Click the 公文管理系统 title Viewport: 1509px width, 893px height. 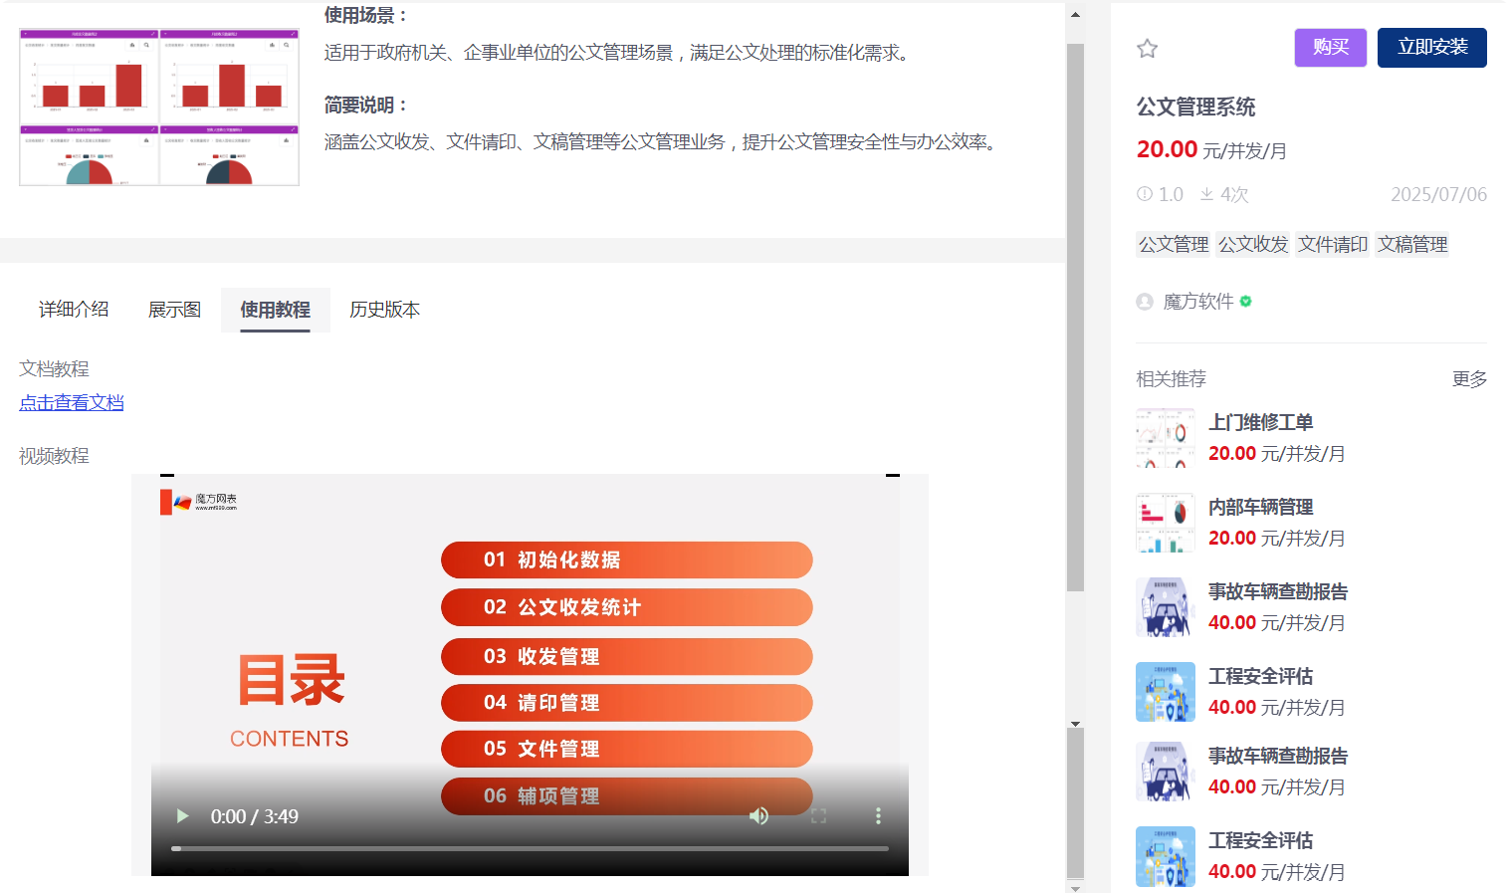click(1195, 107)
